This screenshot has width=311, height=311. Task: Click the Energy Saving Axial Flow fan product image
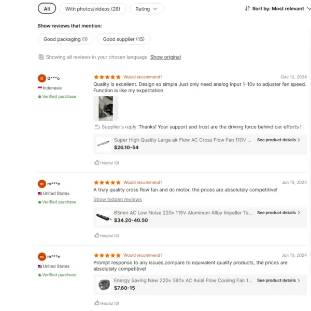tap(103, 284)
